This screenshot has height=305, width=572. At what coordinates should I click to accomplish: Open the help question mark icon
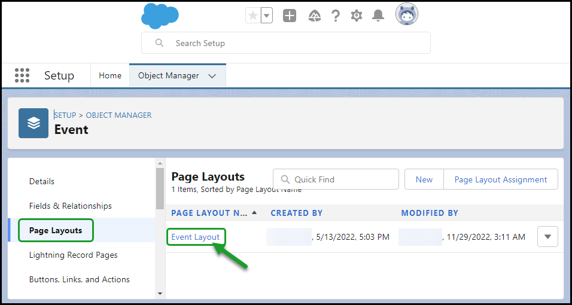[335, 16]
